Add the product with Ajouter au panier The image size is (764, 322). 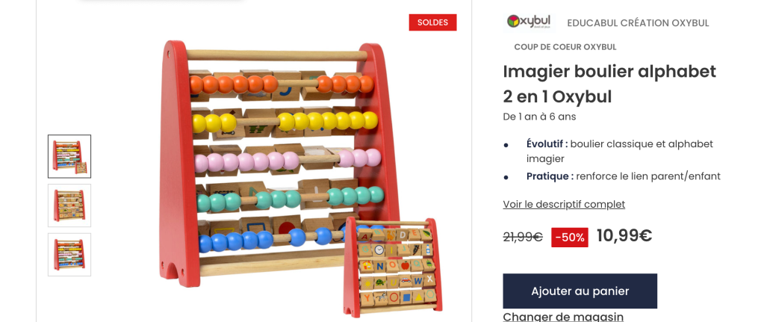pos(580,291)
